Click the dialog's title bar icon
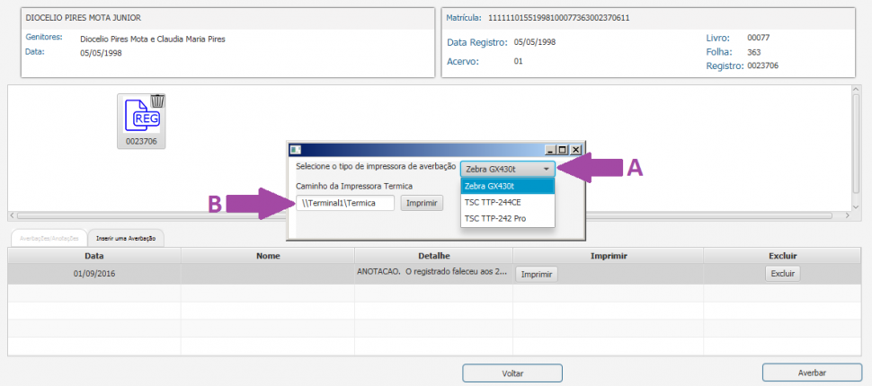The width and height of the screenshot is (872, 386). [295, 150]
